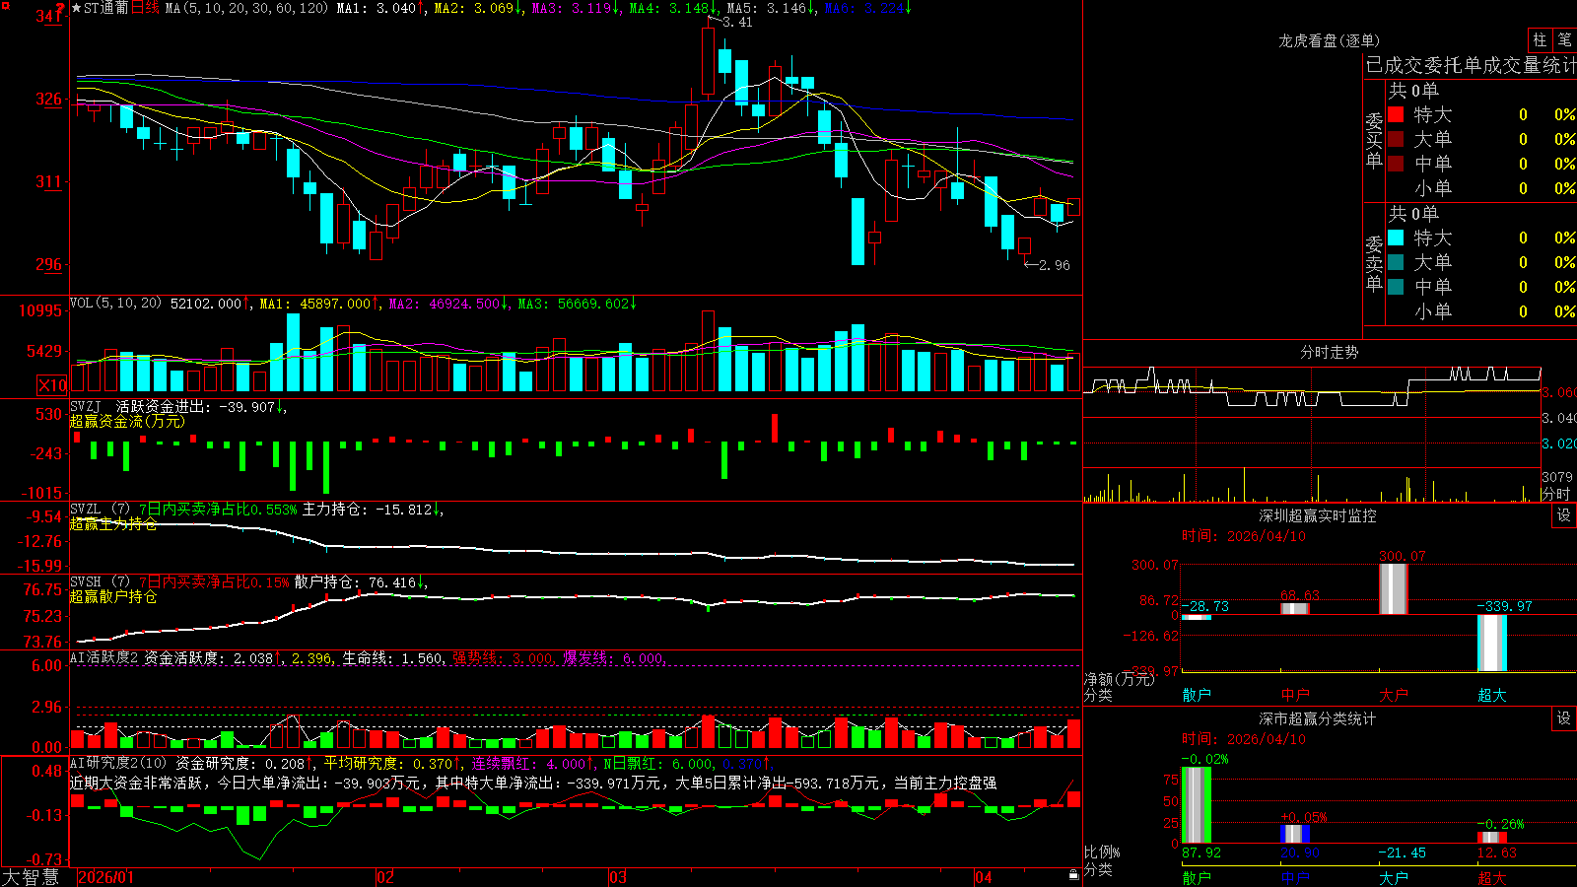Screen dimensions: 1577x887
Task: Click the 超赢资金流(万元) label
Action: coord(127,421)
